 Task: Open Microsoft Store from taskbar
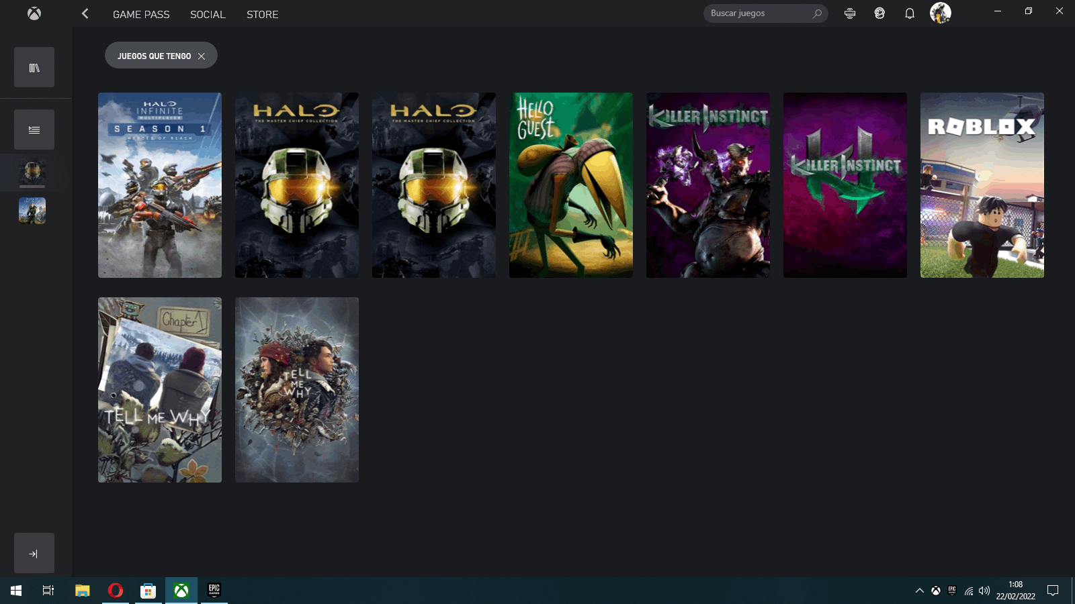pos(148,591)
